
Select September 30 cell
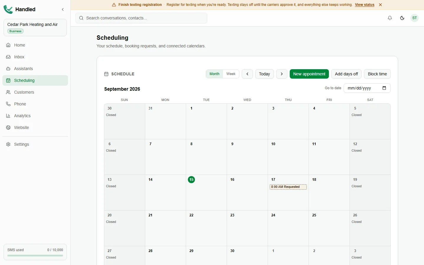coord(247,256)
